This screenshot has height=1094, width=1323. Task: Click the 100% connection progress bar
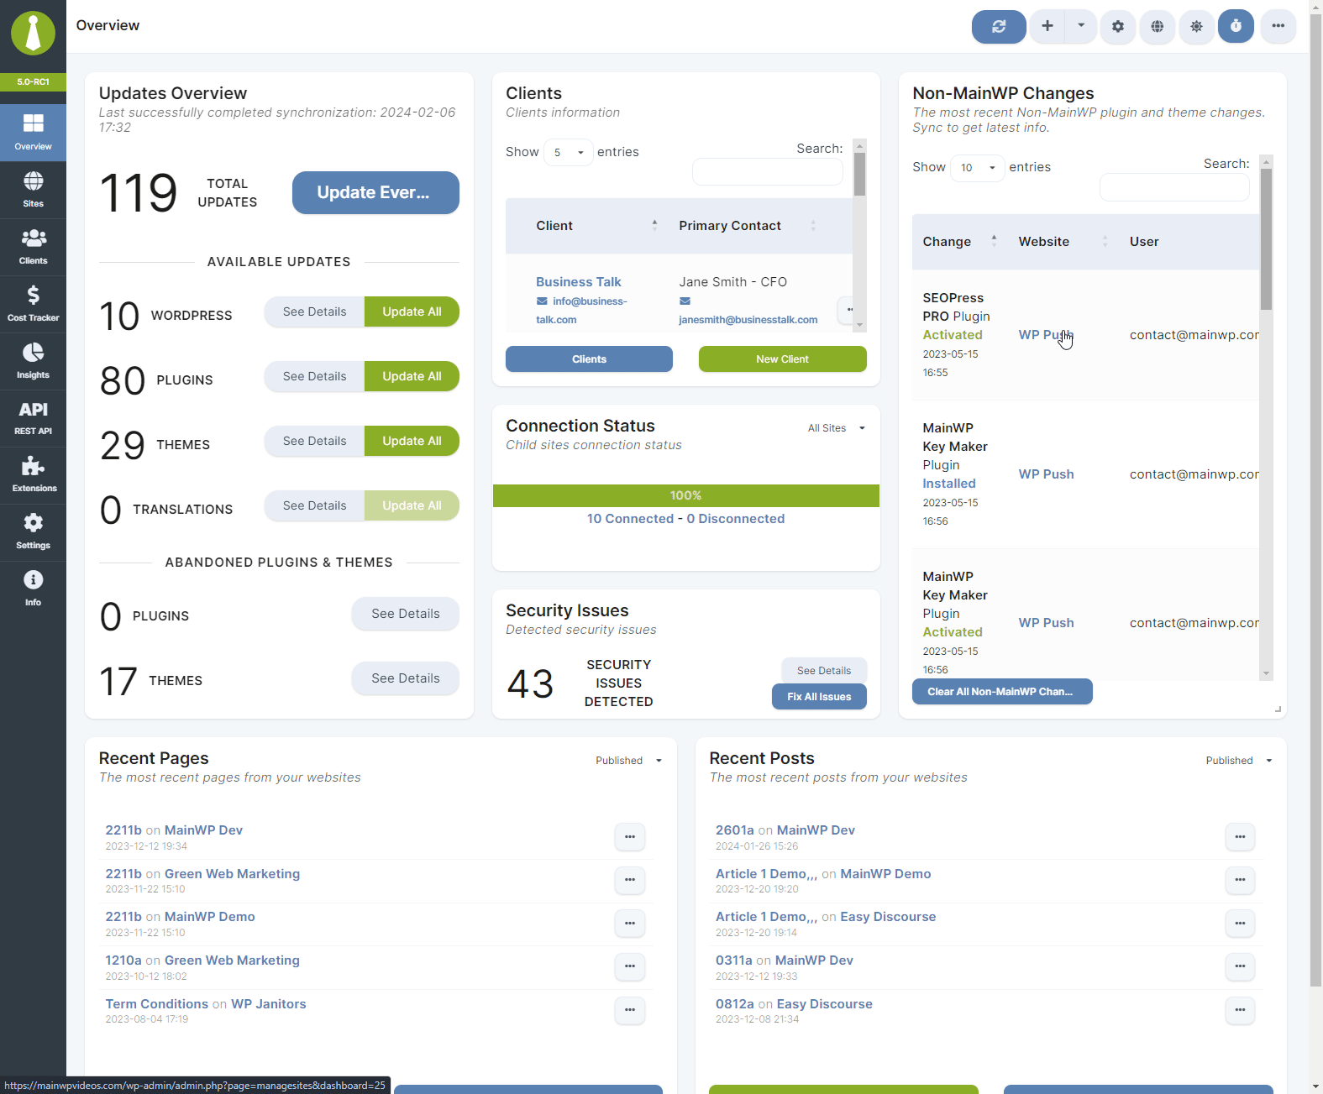(685, 496)
